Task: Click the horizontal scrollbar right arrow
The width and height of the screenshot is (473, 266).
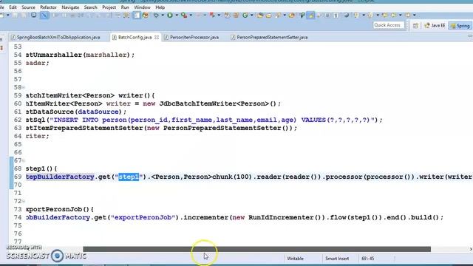Action: pos(470,249)
